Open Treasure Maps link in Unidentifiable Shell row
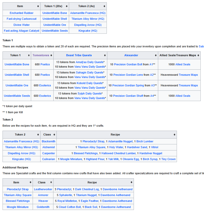The height and width of the screenshot is (213, 204). 188,75
